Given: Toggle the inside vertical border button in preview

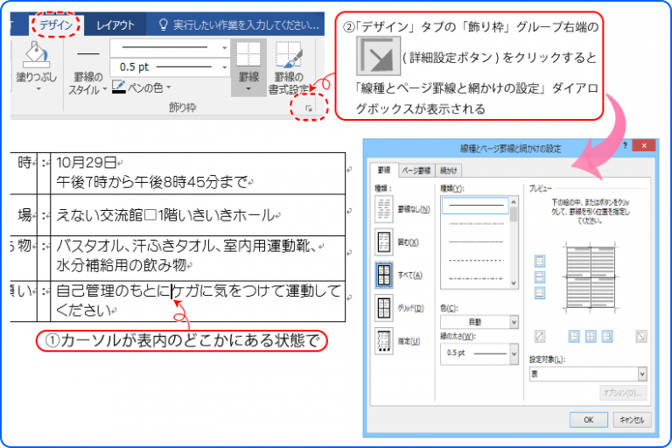Looking at the screenshot, I should click(x=591, y=337).
